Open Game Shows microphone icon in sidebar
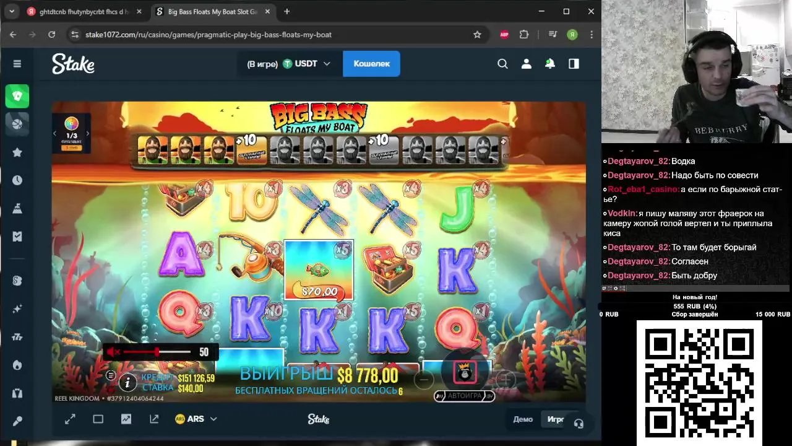 (x=17, y=421)
